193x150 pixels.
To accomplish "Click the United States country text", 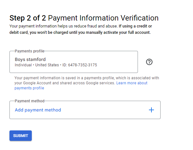I will [x=47, y=65].
